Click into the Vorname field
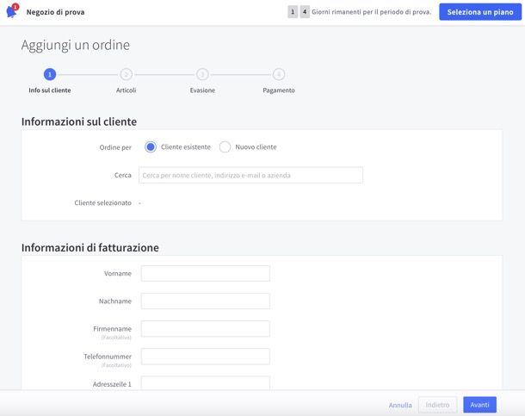Screen dimensions: 525x416 coord(205,273)
